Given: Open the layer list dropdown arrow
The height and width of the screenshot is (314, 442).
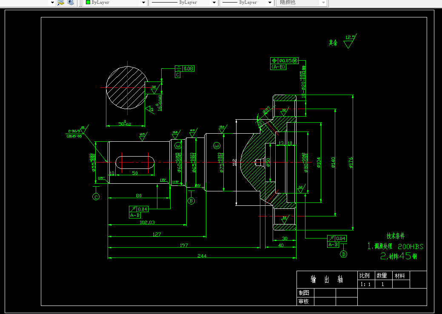Looking at the screenshot, I should click(52, 3).
